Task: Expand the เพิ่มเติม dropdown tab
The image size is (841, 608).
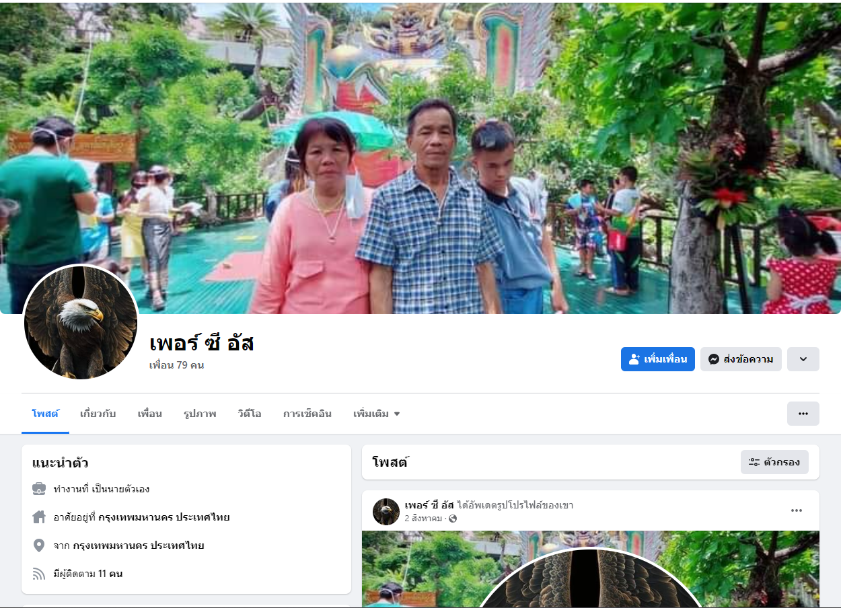Action: tap(377, 414)
